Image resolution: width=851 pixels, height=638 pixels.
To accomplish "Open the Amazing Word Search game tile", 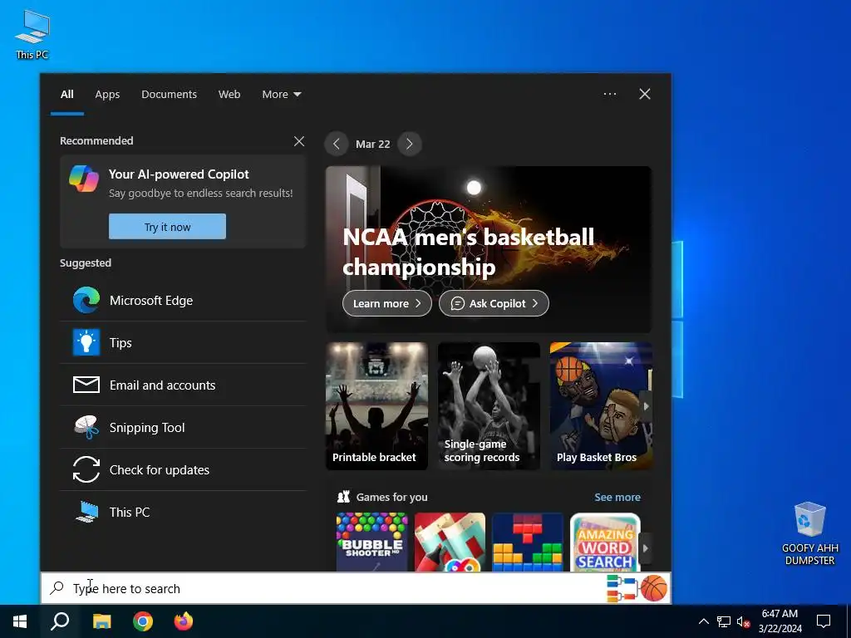I will 605,542.
